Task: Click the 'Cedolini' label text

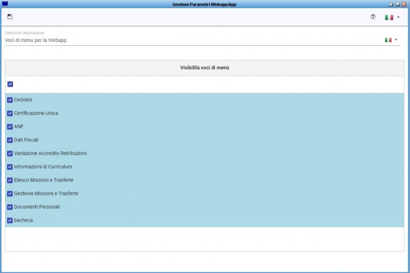Action: tap(23, 99)
